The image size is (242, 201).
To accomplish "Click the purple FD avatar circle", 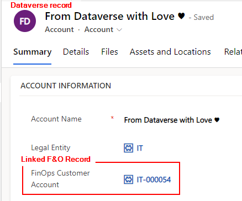I will pos(25,21).
